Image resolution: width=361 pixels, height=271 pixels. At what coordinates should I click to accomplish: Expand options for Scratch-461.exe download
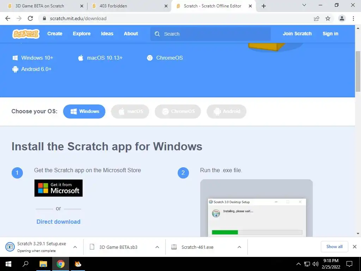point(239,247)
